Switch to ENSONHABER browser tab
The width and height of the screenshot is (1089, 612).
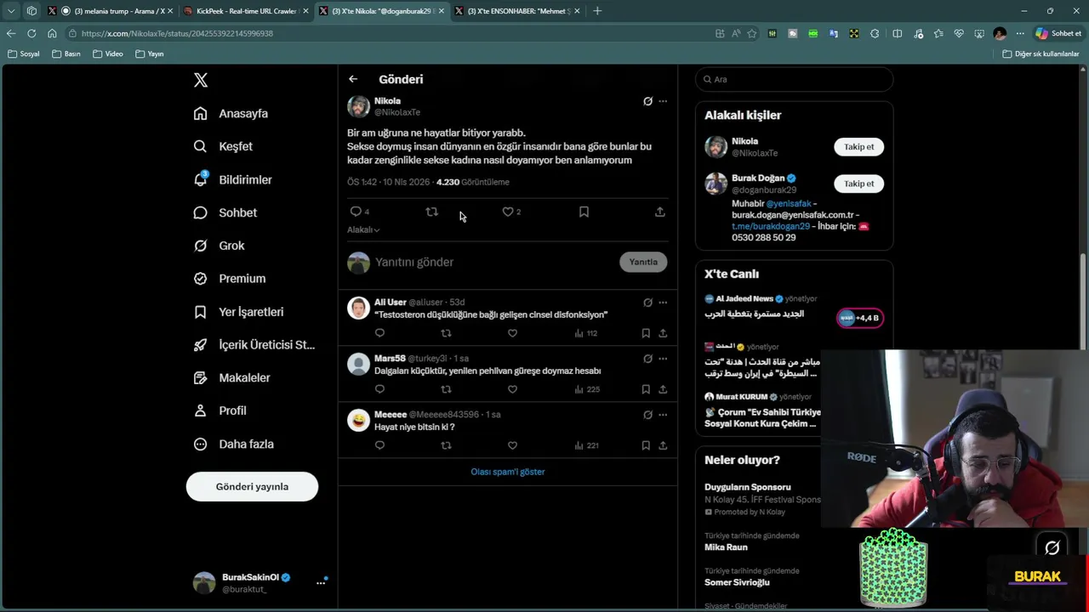pos(519,11)
